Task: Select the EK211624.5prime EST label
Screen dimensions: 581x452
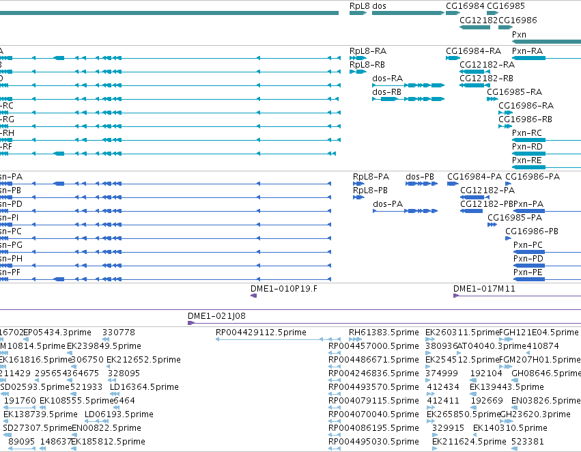Action: 469,442
